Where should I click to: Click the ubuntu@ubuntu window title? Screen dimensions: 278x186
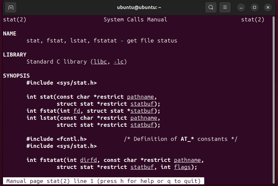coord(139,7)
